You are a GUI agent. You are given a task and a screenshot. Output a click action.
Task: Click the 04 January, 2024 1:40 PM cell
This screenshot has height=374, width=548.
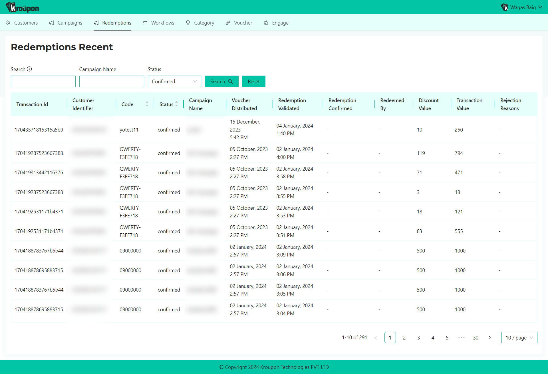295,130
